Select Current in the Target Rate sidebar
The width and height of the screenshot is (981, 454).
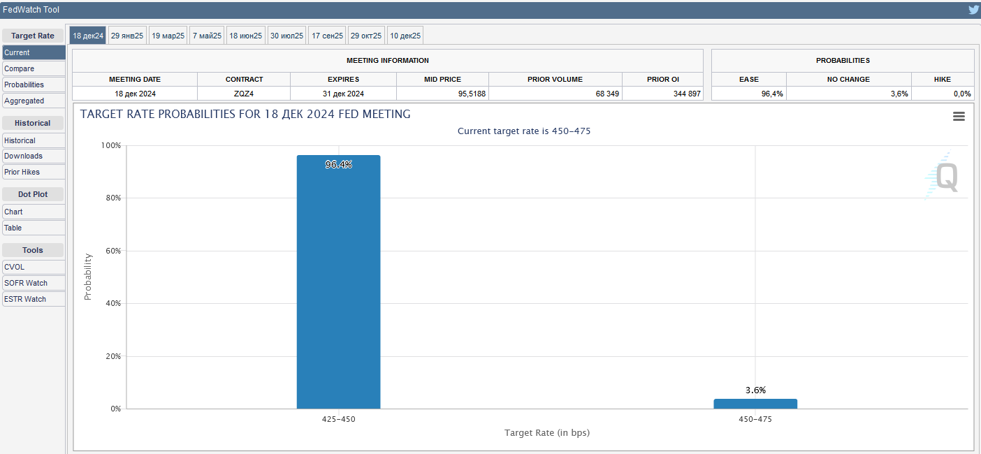tap(34, 52)
